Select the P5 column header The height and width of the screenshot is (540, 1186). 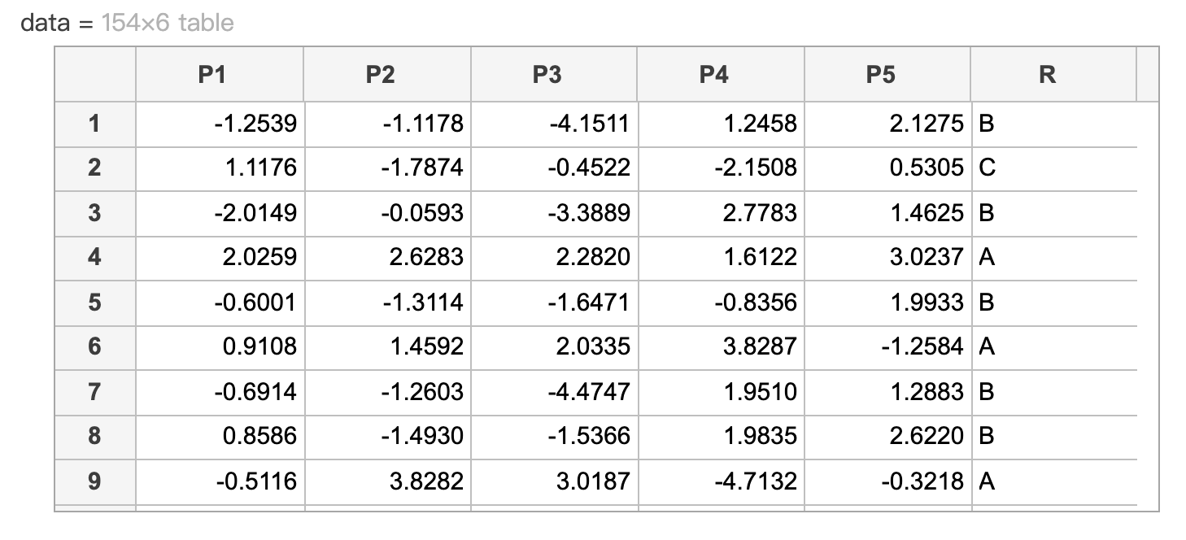[x=887, y=74]
